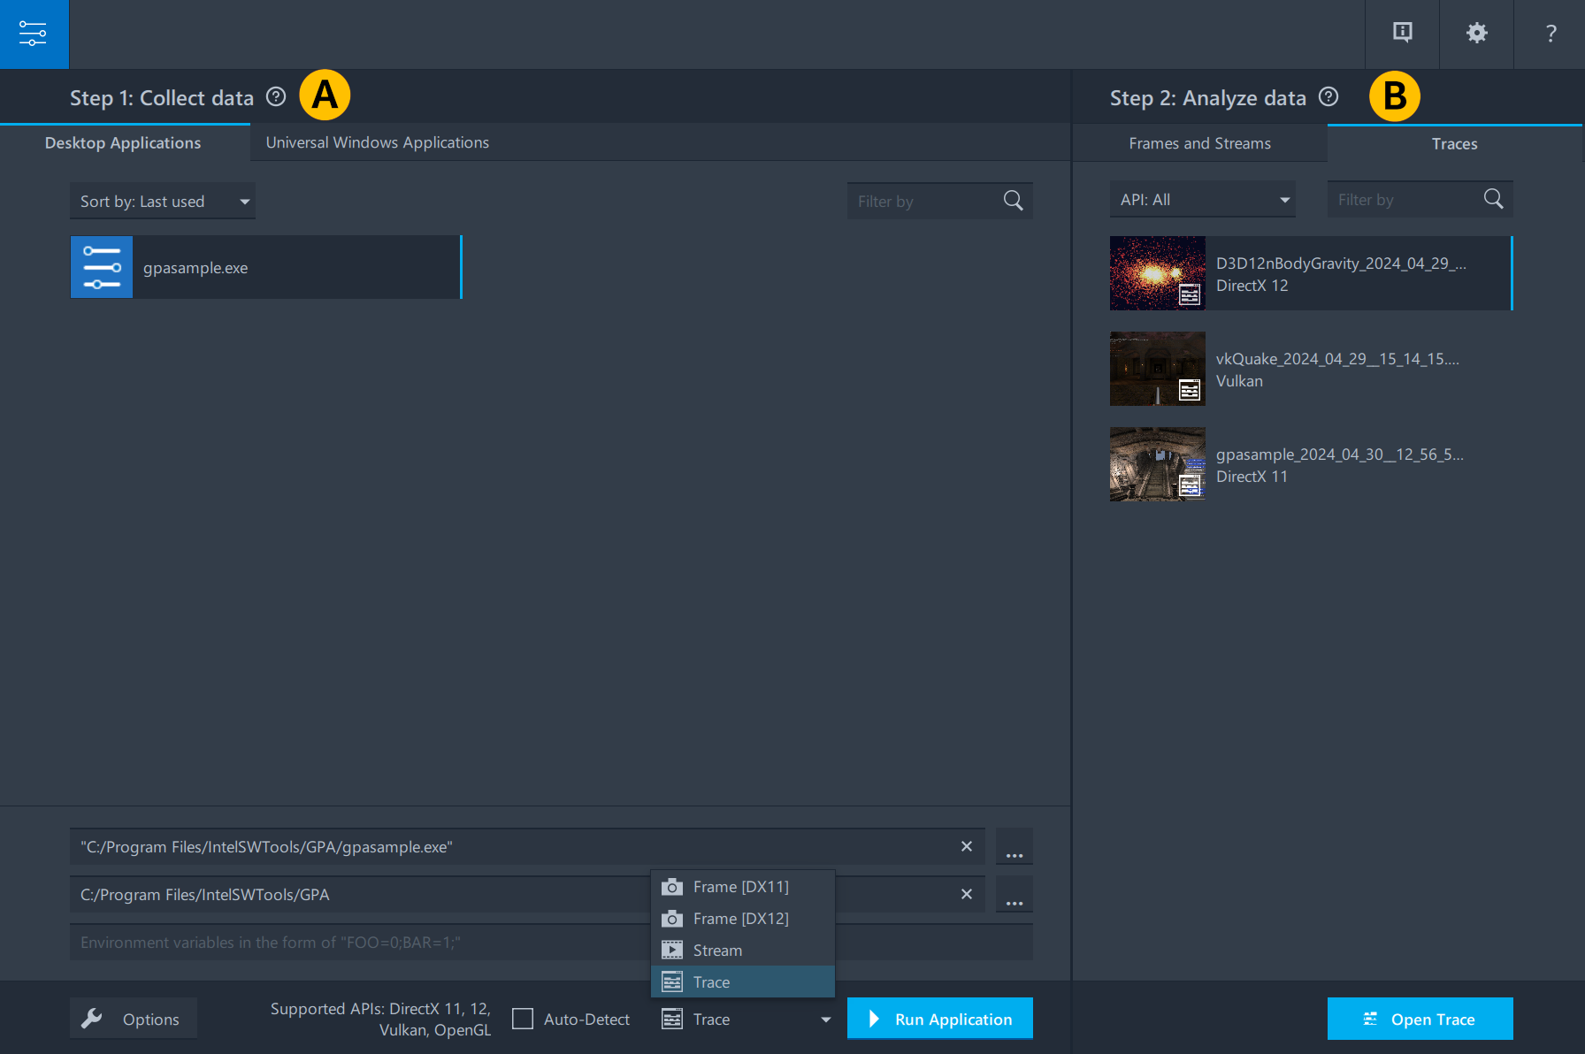Browse for working directory with ellipsis button
Viewport: 1585px width, 1054px height.
click(x=1014, y=895)
